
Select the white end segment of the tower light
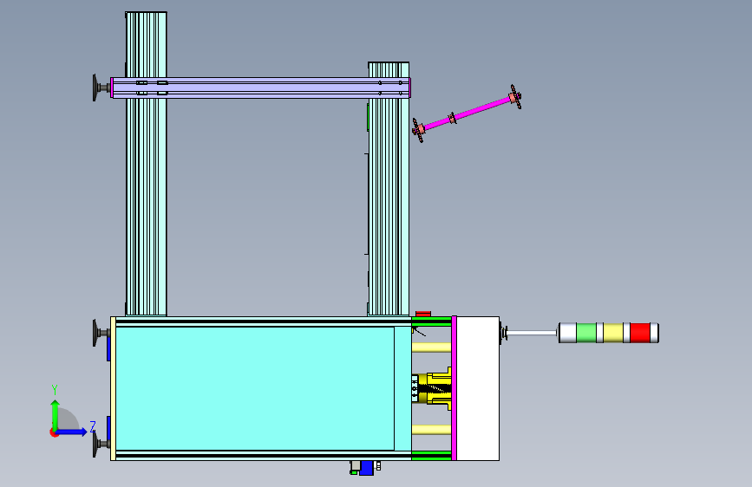(567, 333)
